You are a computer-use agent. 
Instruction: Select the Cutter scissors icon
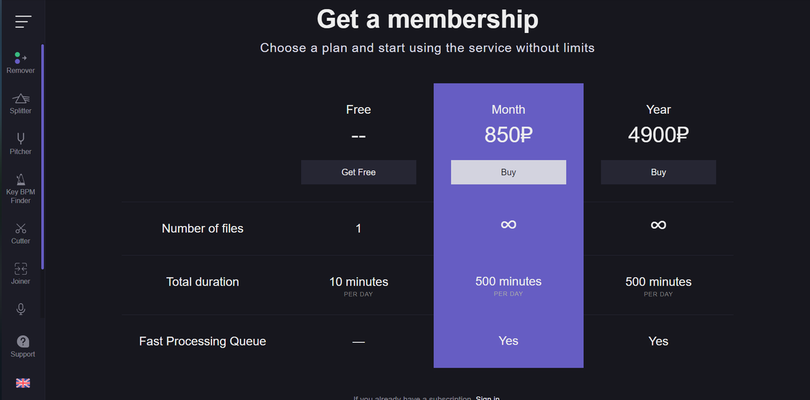(21, 229)
